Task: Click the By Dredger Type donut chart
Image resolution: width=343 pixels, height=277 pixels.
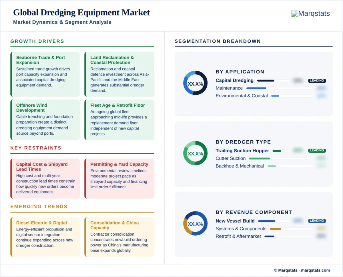Action: point(196,153)
